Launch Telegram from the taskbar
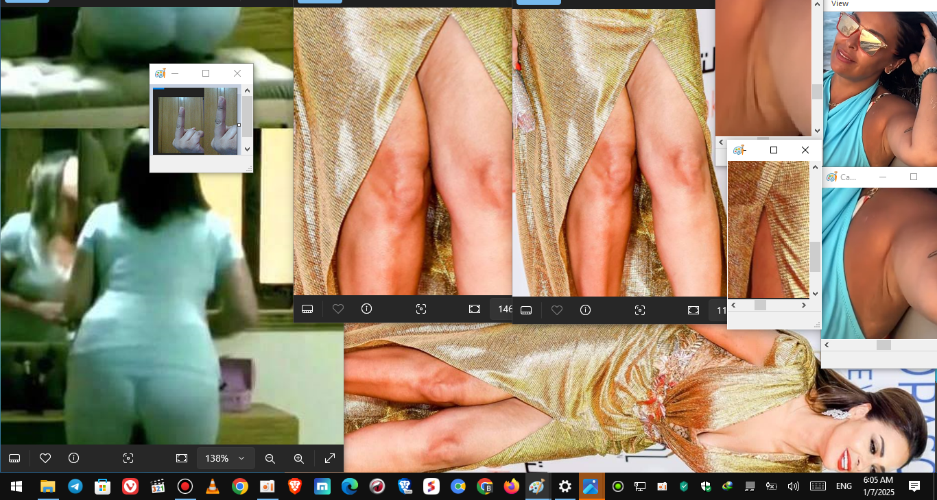The width and height of the screenshot is (937, 500). pyautogui.click(x=75, y=487)
